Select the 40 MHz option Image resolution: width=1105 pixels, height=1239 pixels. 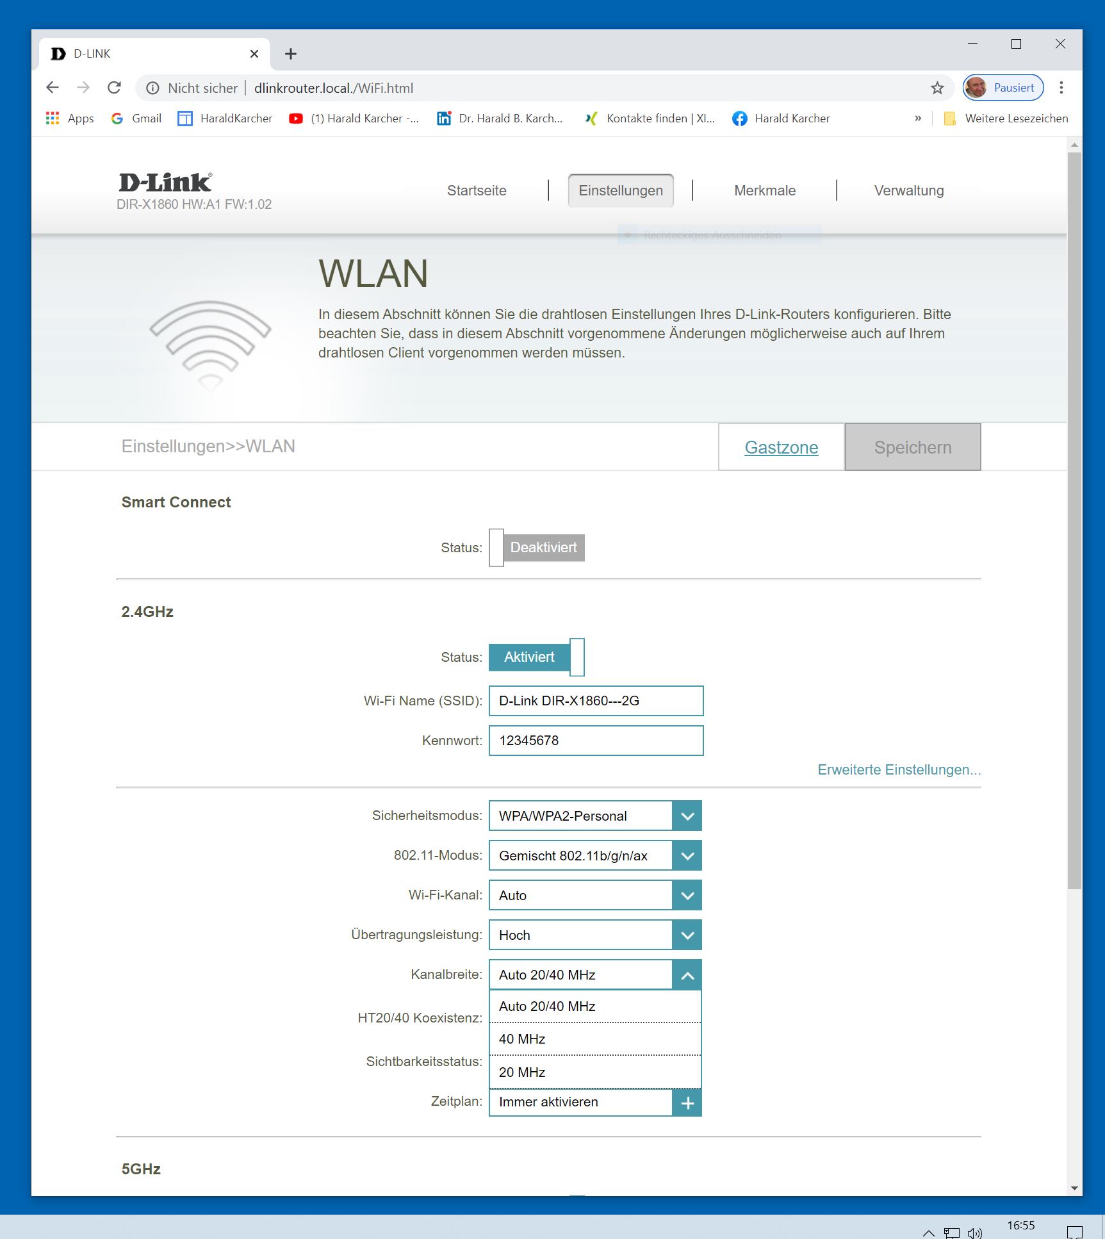tap(595, 1039)
